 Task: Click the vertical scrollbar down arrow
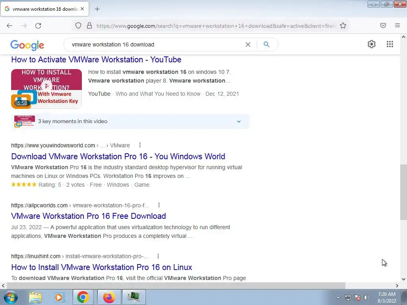(x=403, y=279)
